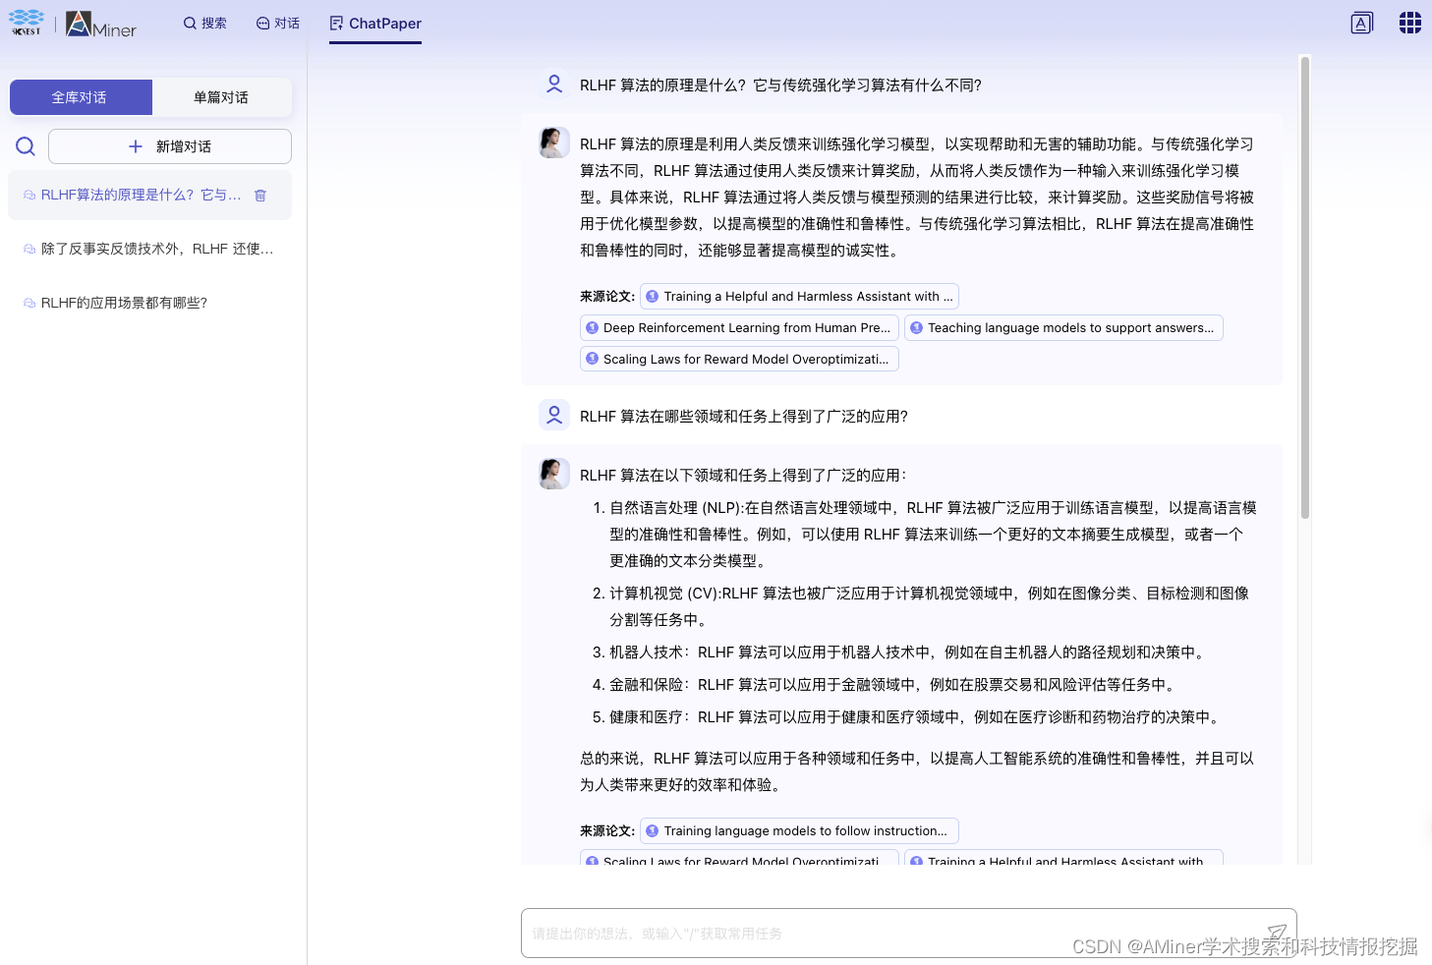Open the apps grid icon top right
Screen dimensions: 1432x965
[x=1409, y=22]
